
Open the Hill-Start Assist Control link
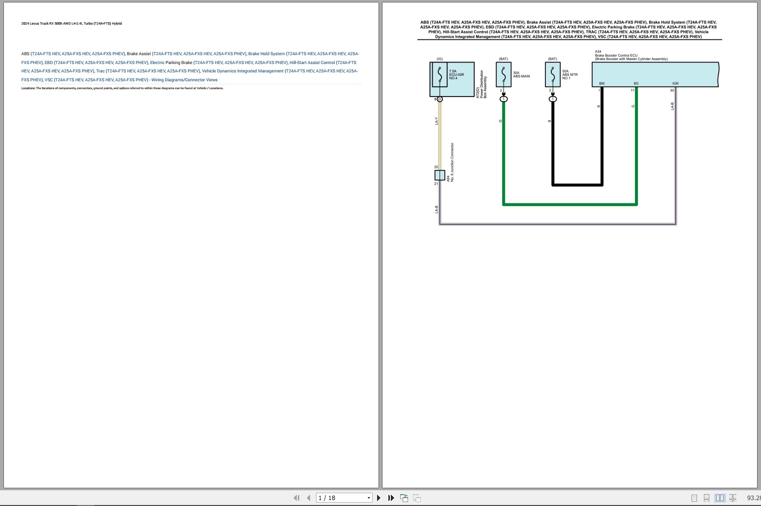(x=312, y=63)
